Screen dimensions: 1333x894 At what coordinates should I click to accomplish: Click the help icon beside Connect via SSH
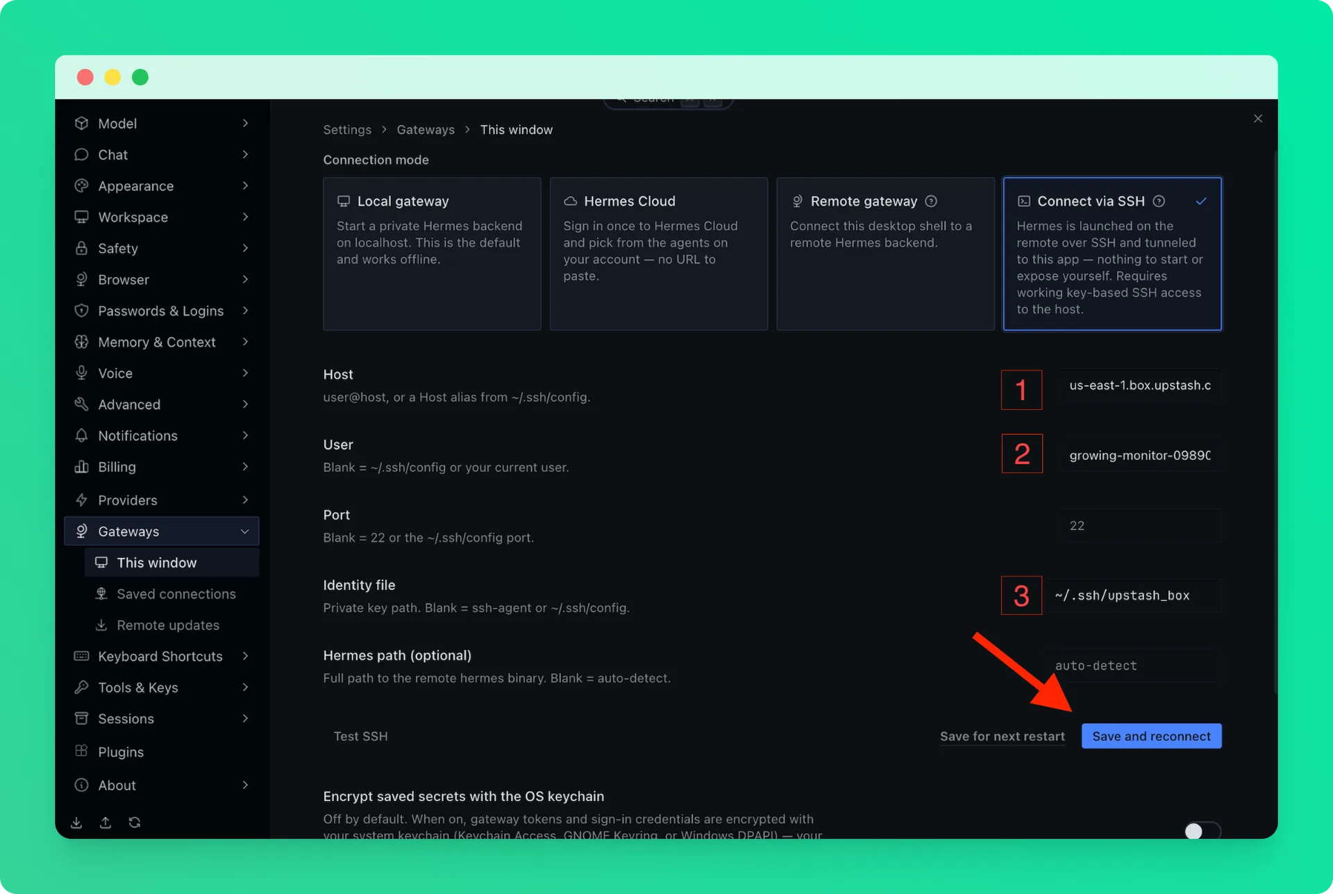[x=1159, y=201]
